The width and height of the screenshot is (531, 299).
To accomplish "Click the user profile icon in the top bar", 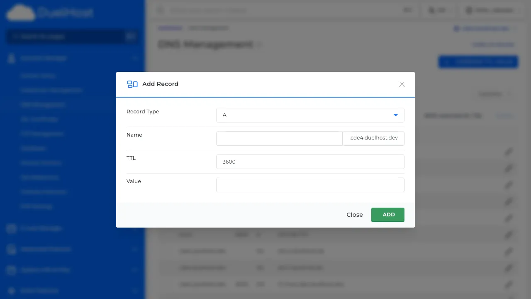I will pos(469,10).
